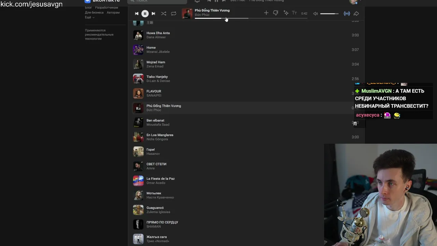Select Phù Đổng Thiên Vương title in list
Image resolution: width=437 pixels, height=246 pixels.
164,106
